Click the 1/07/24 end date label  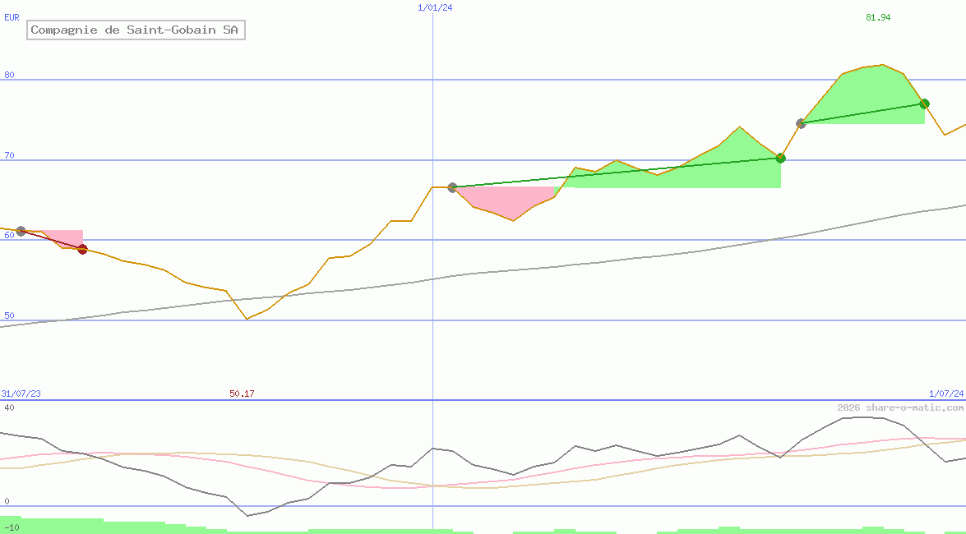tap(946, 394)
